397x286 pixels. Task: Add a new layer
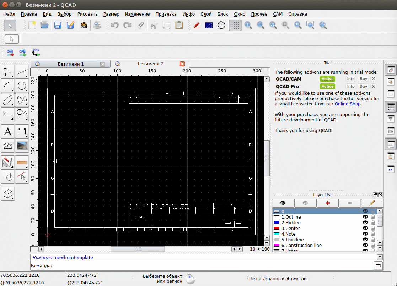tap(328, 203)
